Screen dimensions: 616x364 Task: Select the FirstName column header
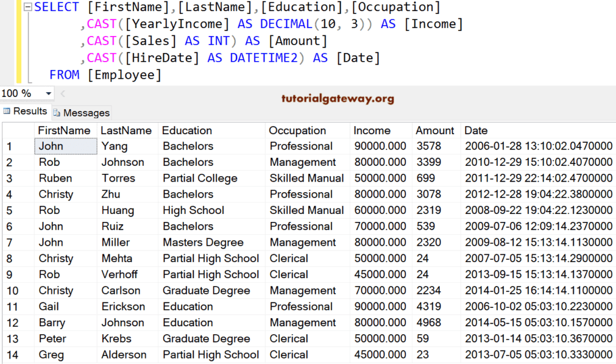coord(66,130)
